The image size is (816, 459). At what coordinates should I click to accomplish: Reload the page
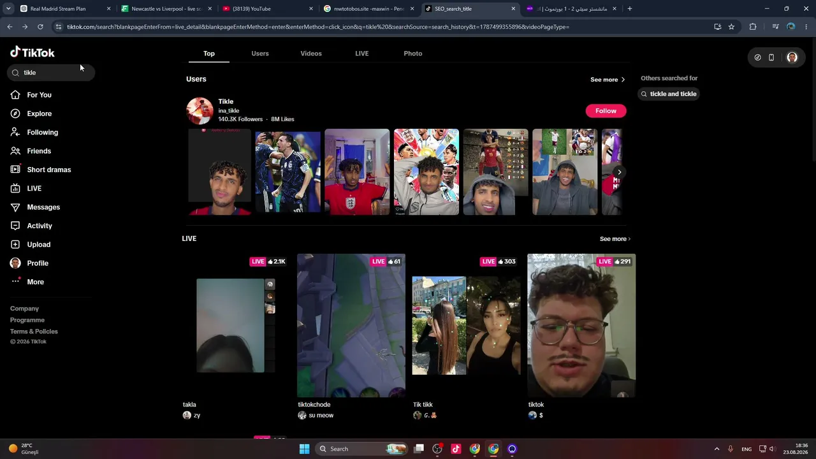pyautogui.click(x=40, y=27)
